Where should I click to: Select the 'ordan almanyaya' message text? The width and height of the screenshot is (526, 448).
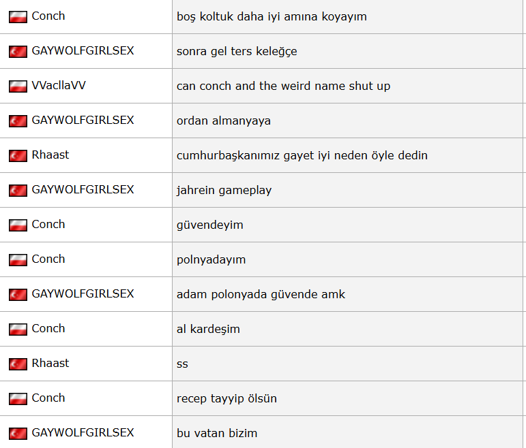click(x=223, y=121)
